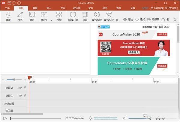Toggle the lock on 轨道 2
180x122 pixels.
point(25,88)
